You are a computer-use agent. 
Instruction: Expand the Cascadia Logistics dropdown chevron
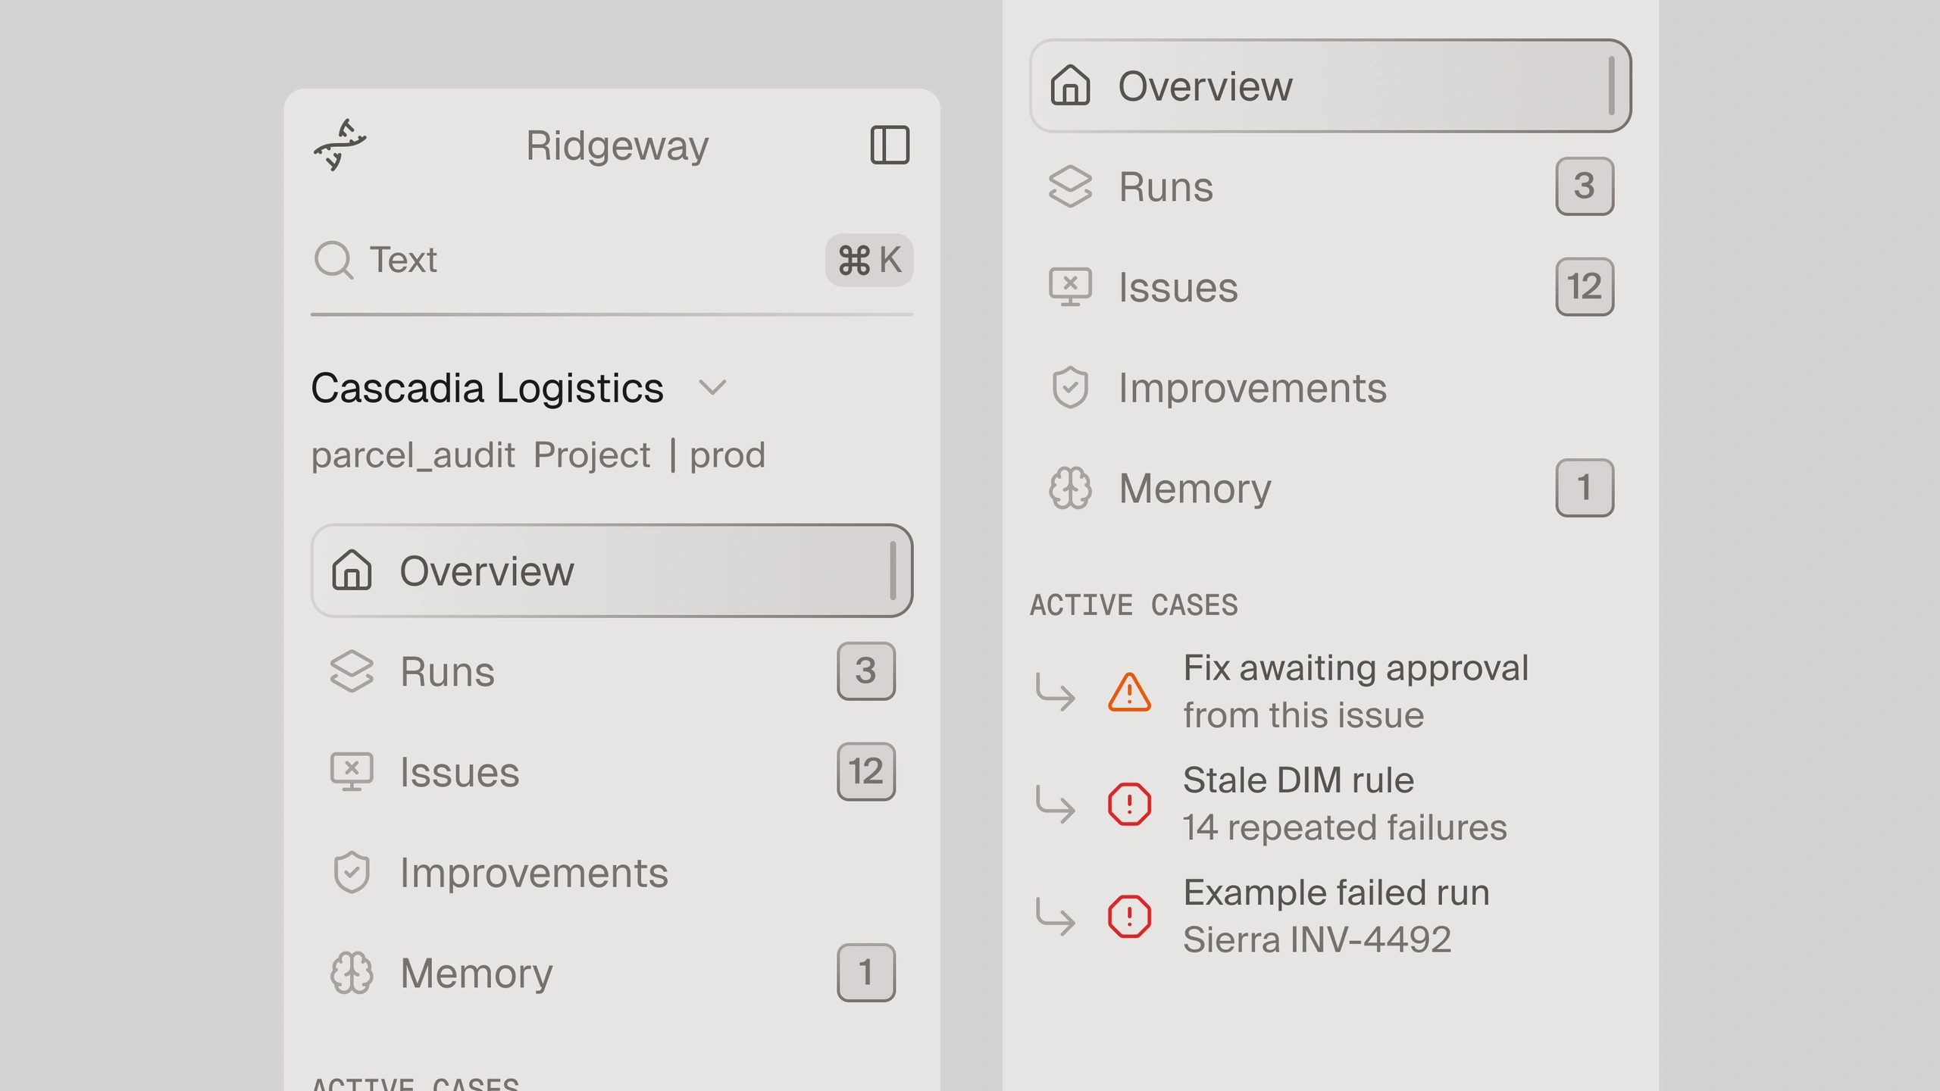712,388
